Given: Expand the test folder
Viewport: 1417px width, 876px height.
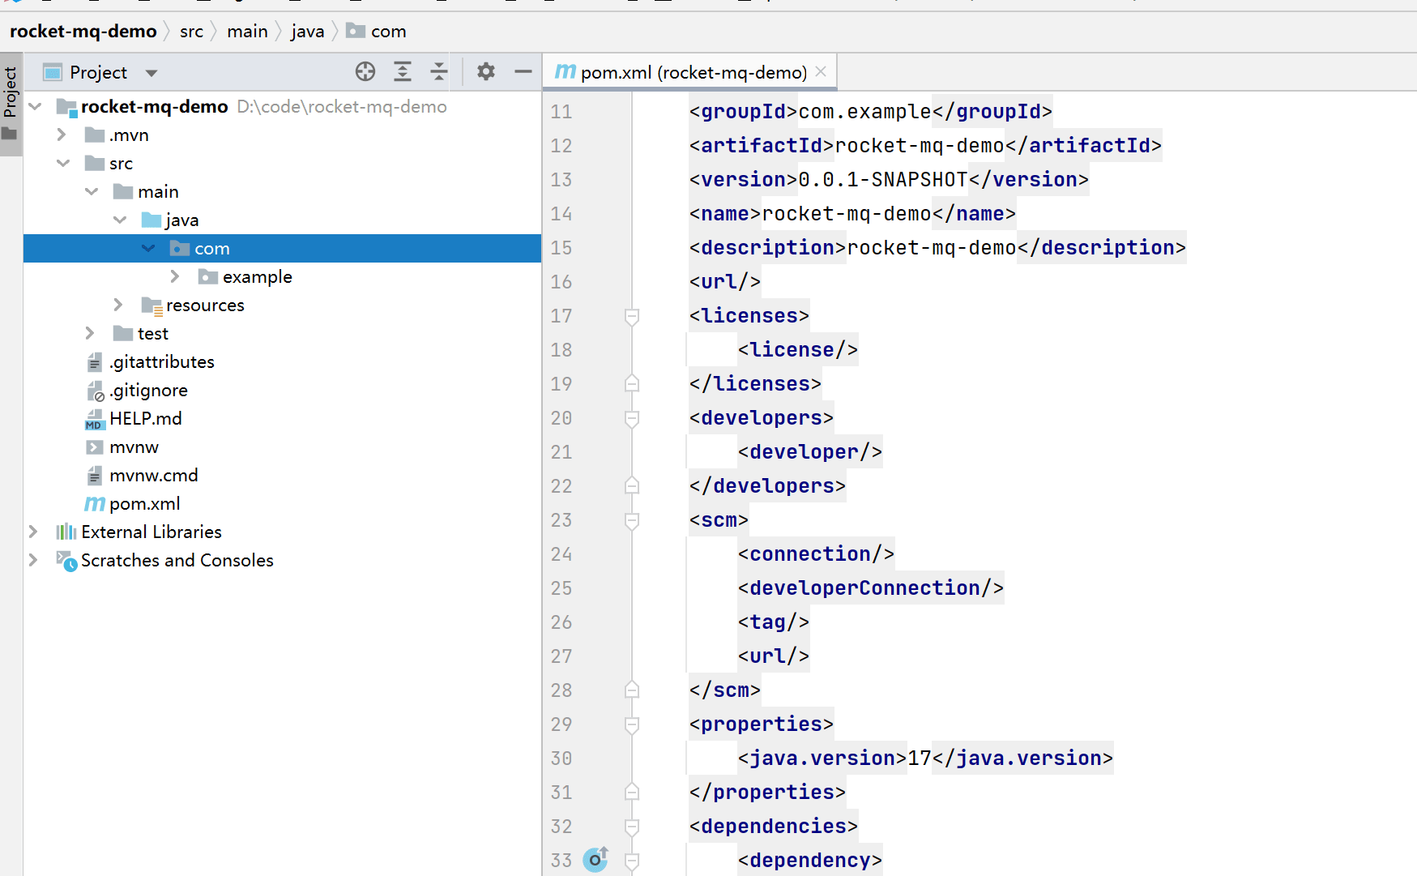Looking at the screenshot, I should 91,333.
